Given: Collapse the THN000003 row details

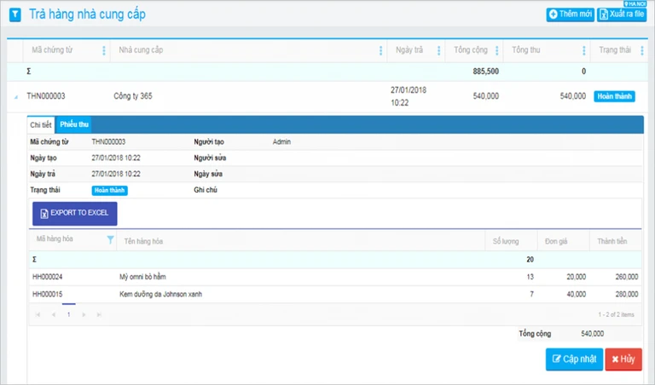Looking at the screenshot, I should point(16,97).
